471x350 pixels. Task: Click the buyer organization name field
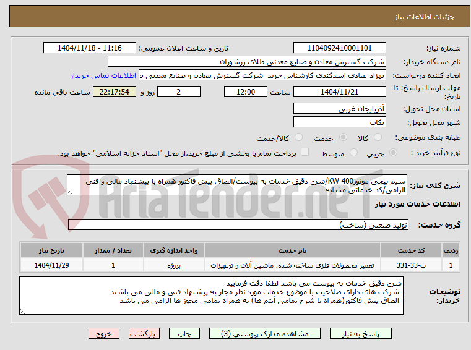[246, 62]
